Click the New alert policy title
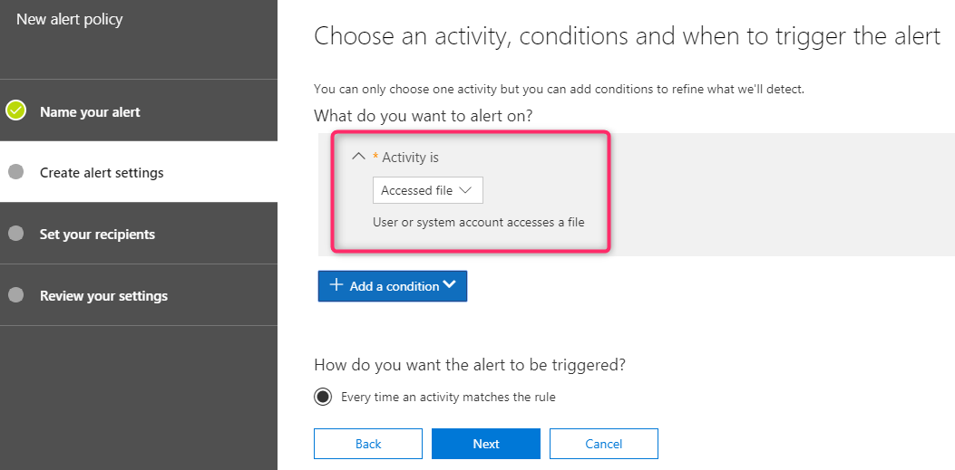 coord(70,19)
